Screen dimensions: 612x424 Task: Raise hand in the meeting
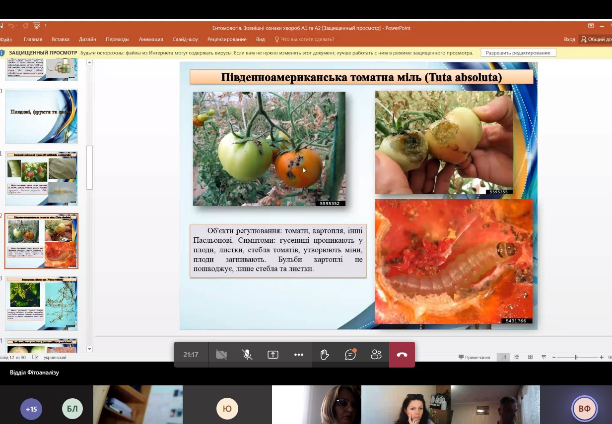coord(325,355)
